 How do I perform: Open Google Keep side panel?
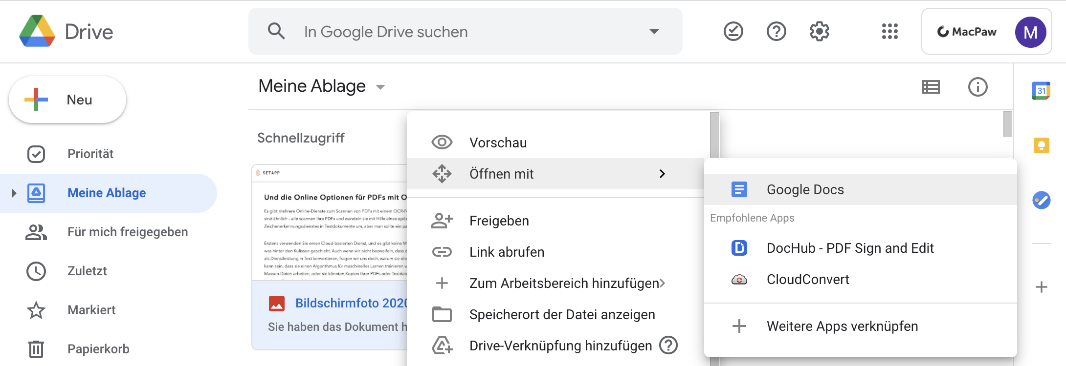click(x=1041, y=145)
